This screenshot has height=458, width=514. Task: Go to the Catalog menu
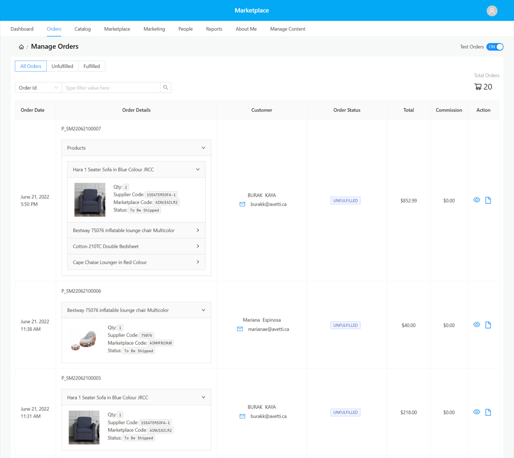(83, 29)
